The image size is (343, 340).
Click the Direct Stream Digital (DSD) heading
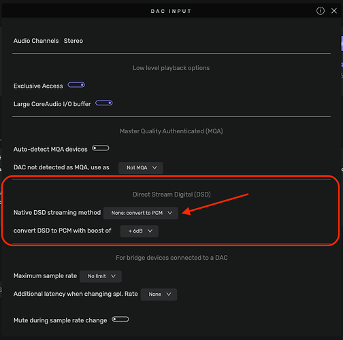click(x=171, y=194)
